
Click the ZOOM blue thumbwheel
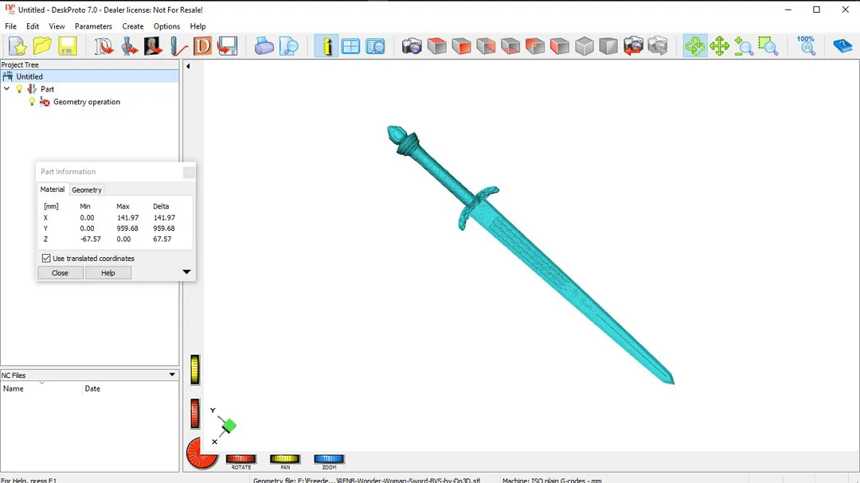point(329,459)
